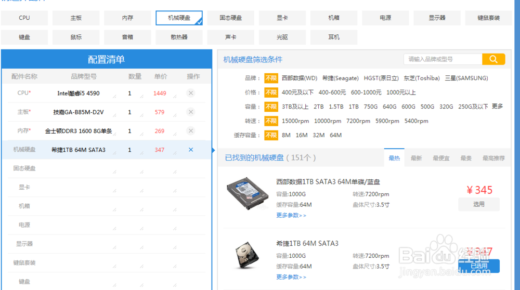Screen dimensions: 520x290
Task: Open the 耳机 category tab
Action: [x=334, y=37]
